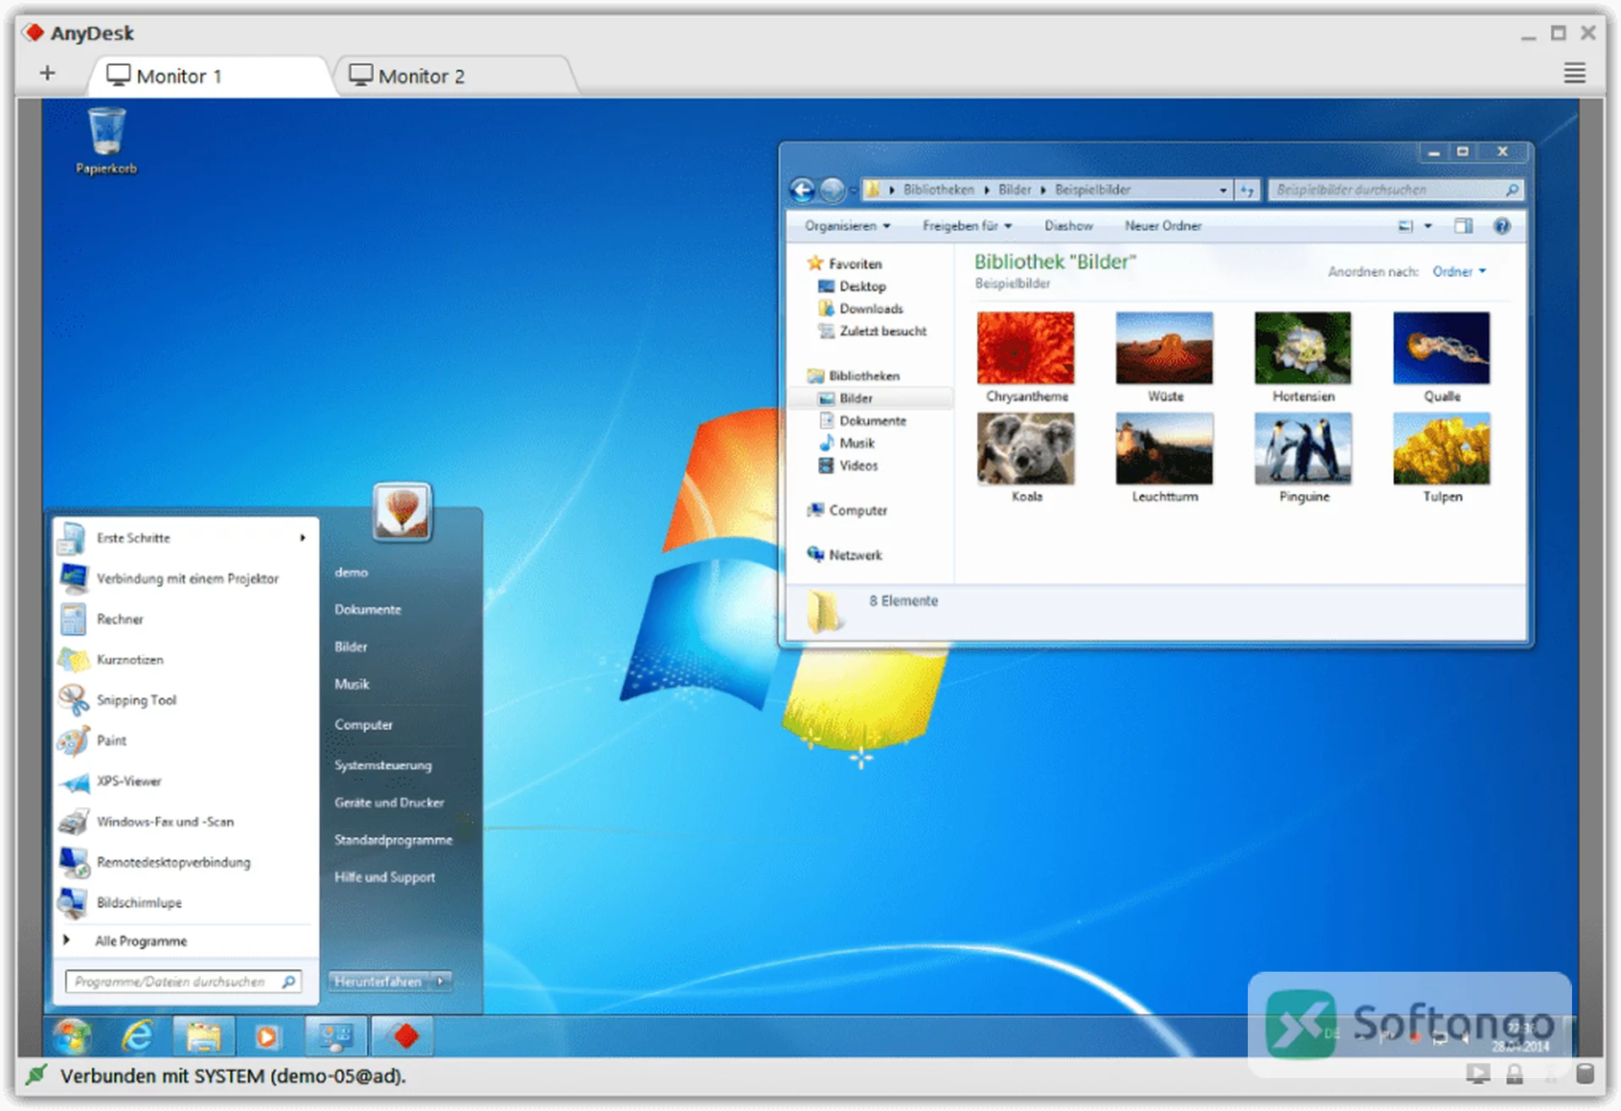The width and height of the screenshot is (1621, 1111).
Task: Expand Alle Programme list
Action: [x=140, y=940]
